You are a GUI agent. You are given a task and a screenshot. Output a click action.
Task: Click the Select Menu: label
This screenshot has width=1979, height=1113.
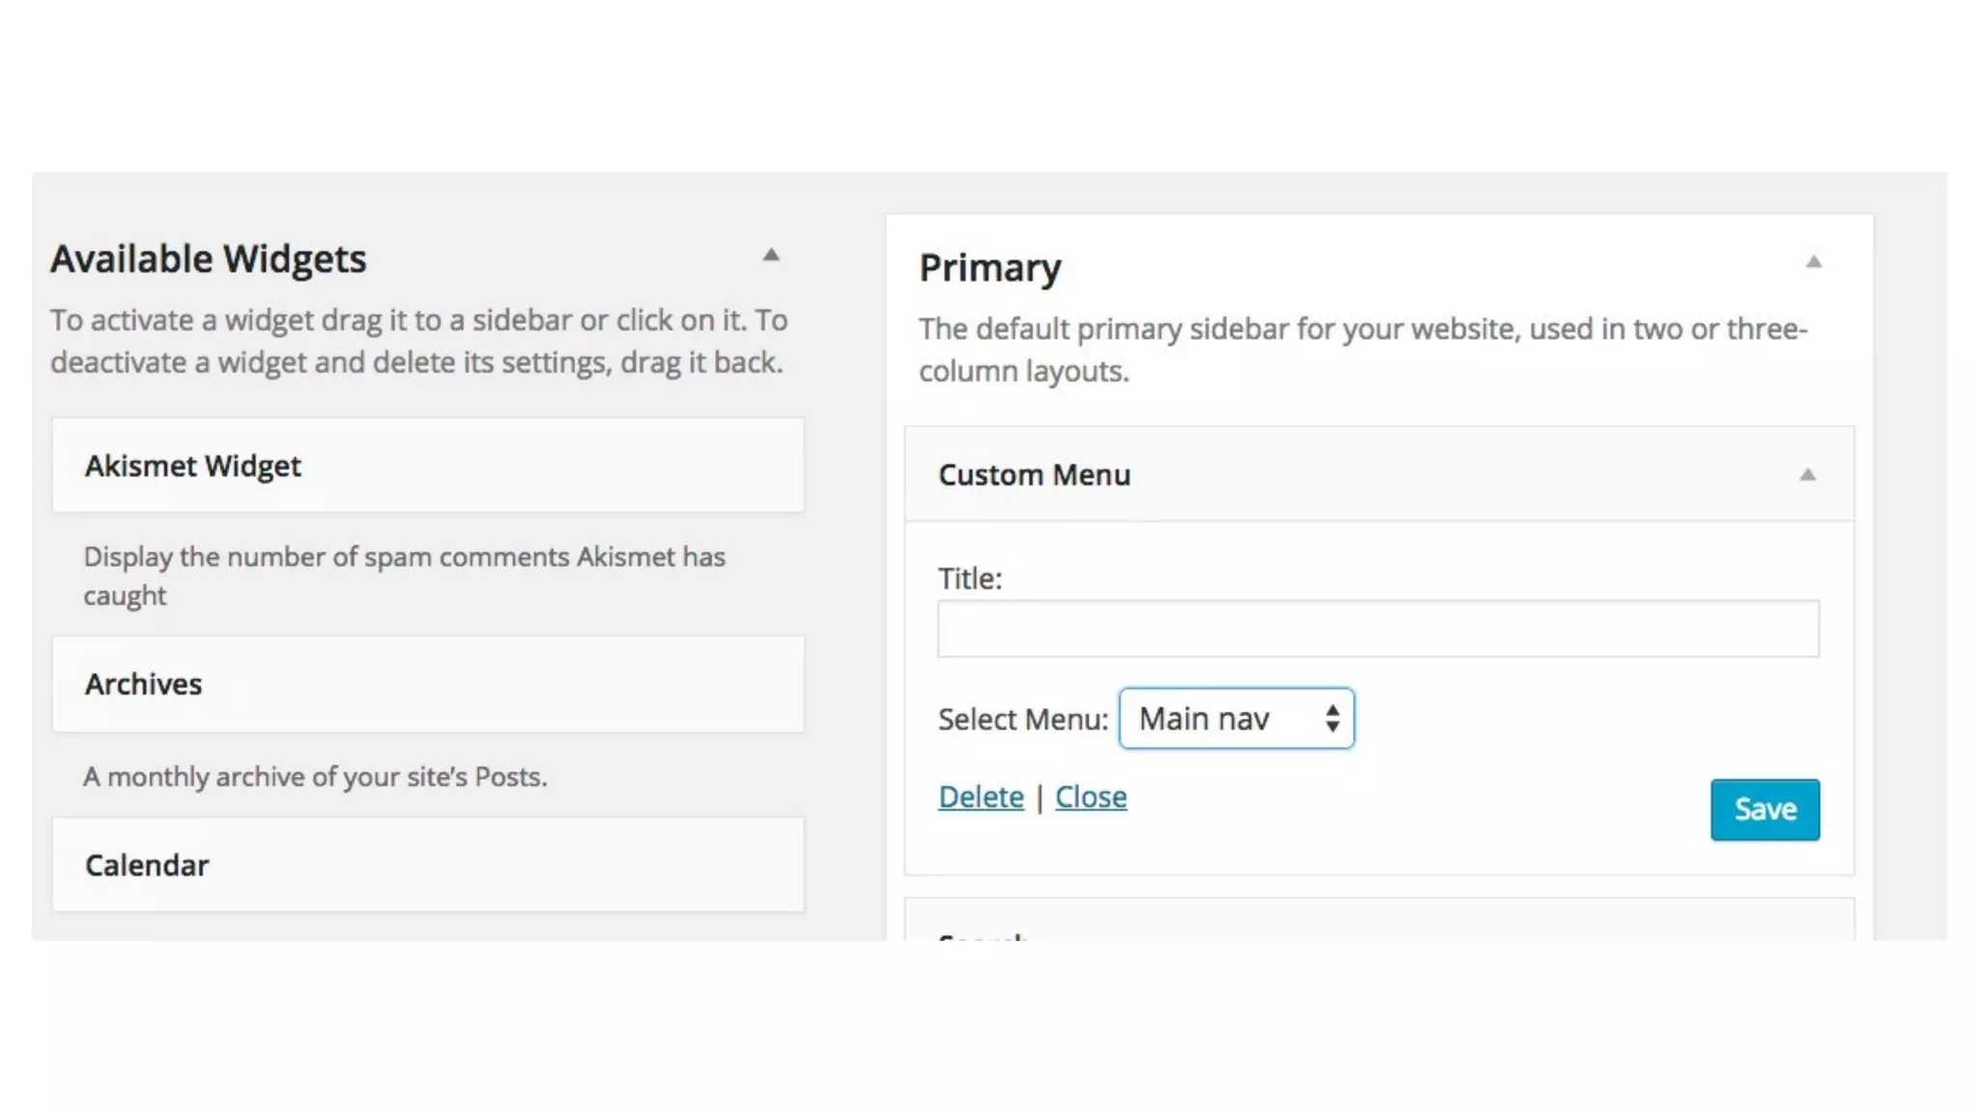[1022, 720]
